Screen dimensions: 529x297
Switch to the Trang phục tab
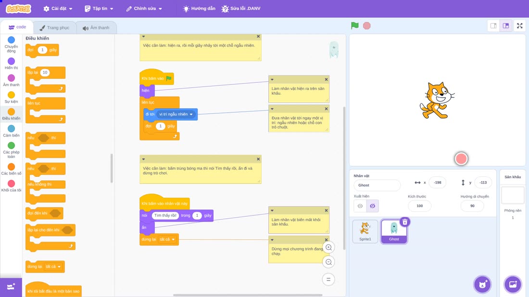click(54, 28)
